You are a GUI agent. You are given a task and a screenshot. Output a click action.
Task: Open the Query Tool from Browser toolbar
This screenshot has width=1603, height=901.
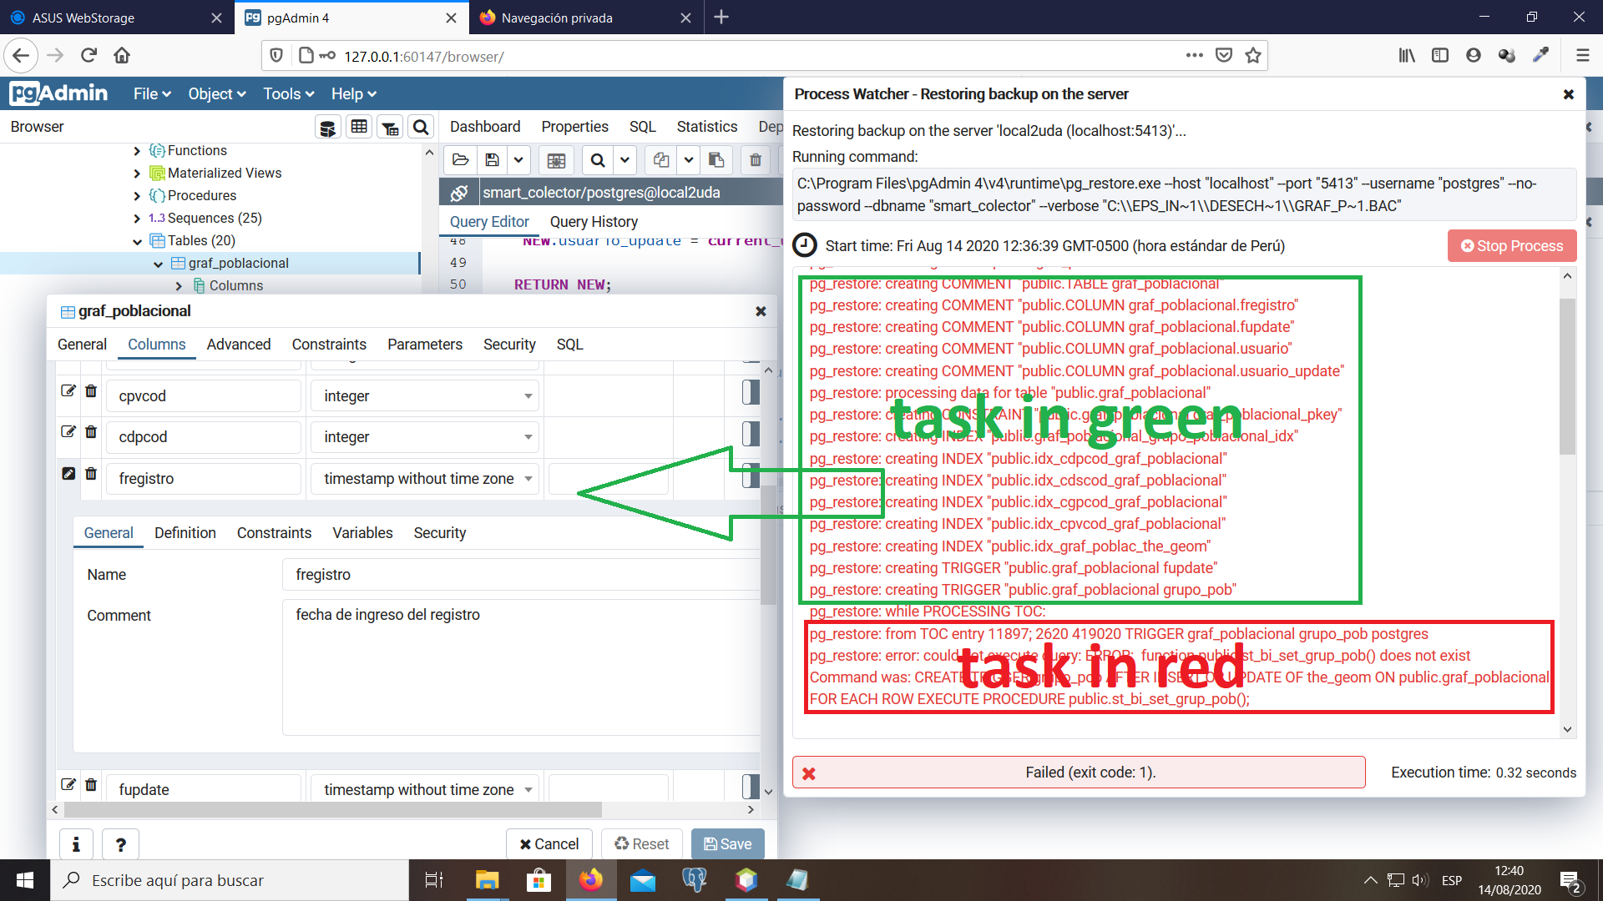pyautogui.click(x=327, y=128)
